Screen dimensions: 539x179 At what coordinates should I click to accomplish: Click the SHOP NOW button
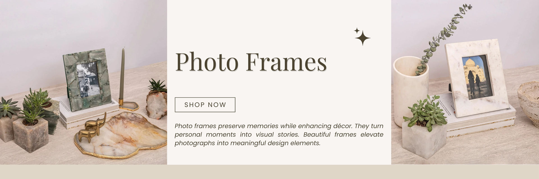pos(205,105)
